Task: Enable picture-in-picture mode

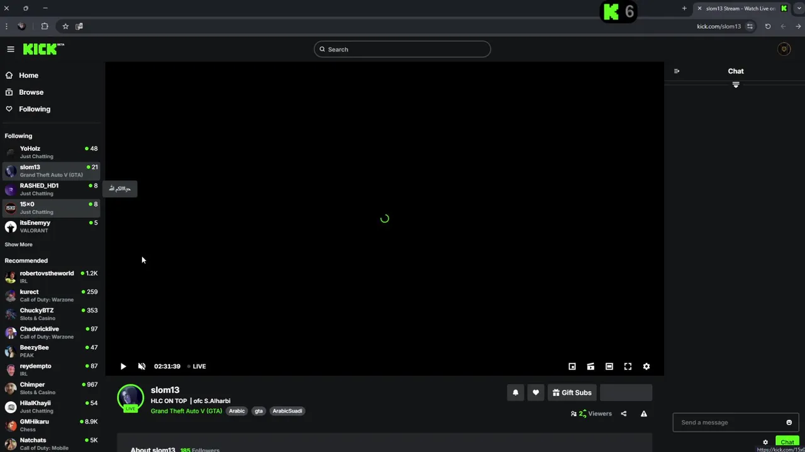Action: click(x=572, y=366)
